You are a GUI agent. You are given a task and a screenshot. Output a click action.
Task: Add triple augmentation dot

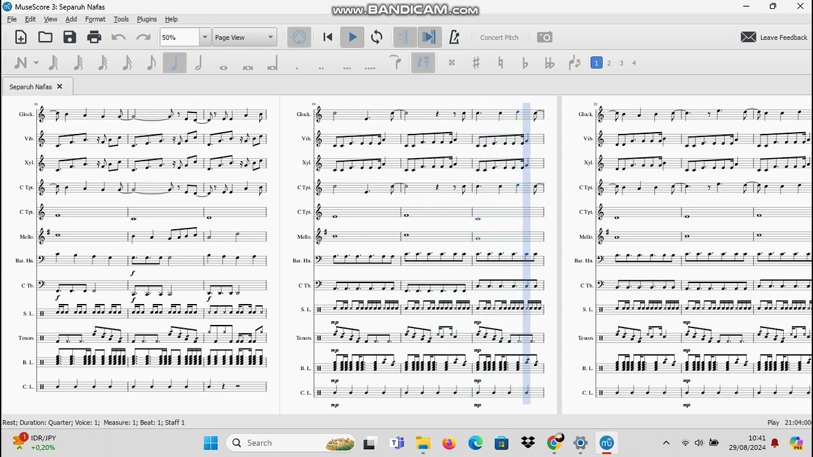[346, 67]
